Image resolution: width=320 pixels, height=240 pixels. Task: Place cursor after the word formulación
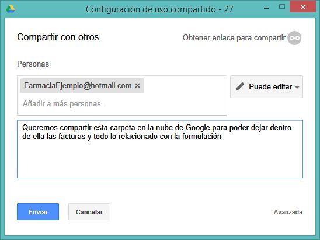(222, 136)
